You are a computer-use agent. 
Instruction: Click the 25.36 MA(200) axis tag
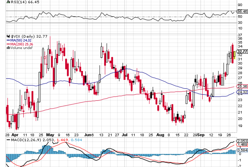tap(242, 86)
